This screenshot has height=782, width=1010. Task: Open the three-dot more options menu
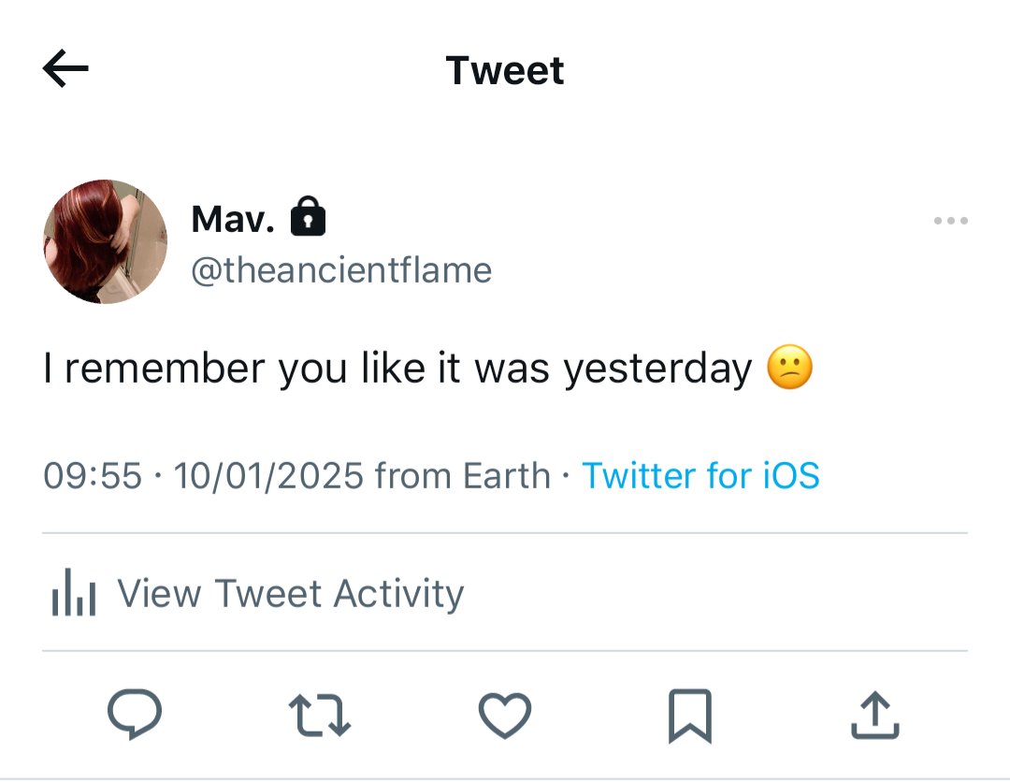click(951, 221)
